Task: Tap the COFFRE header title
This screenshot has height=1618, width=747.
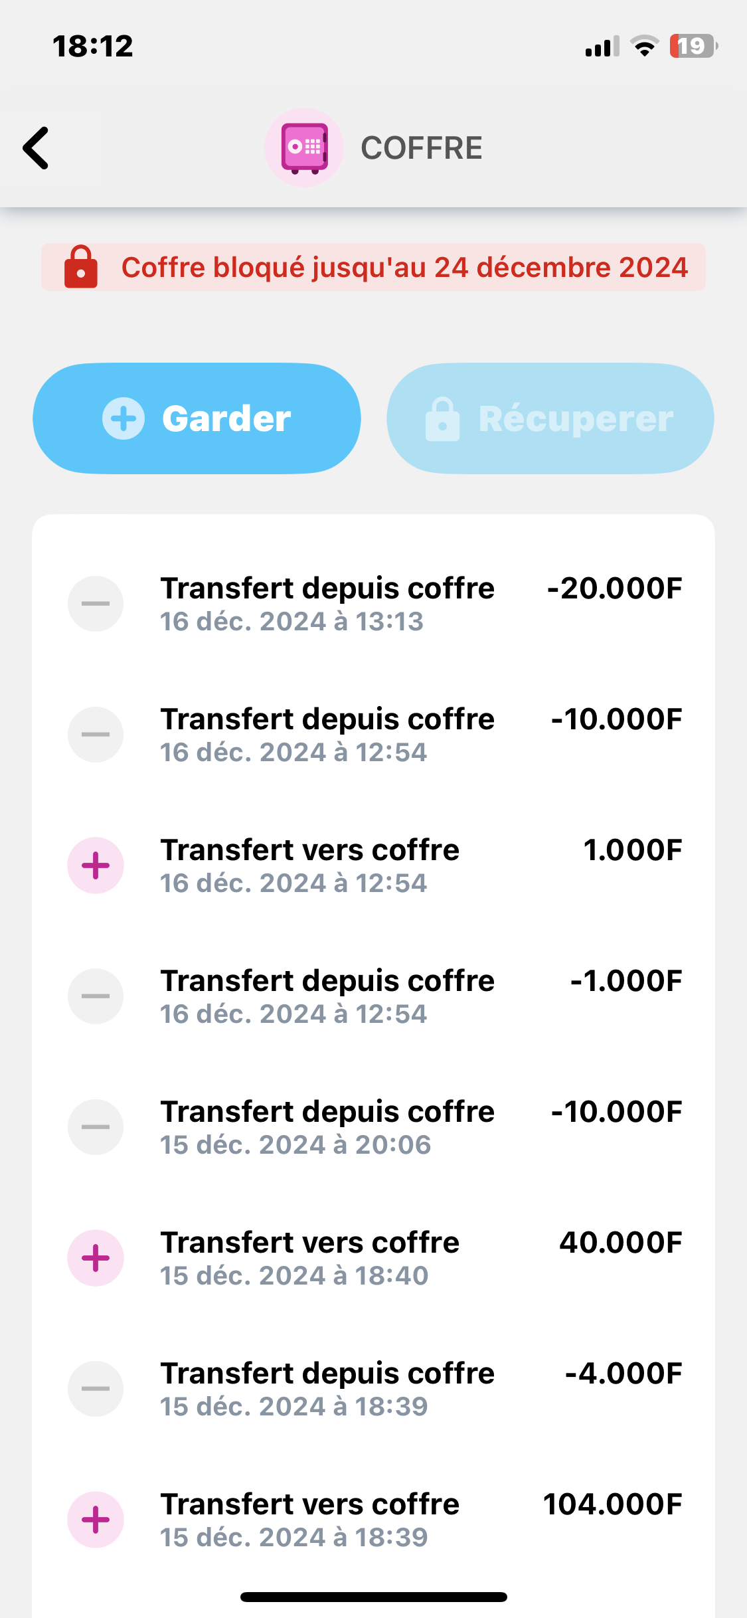Action: click(x=421, y=148)
